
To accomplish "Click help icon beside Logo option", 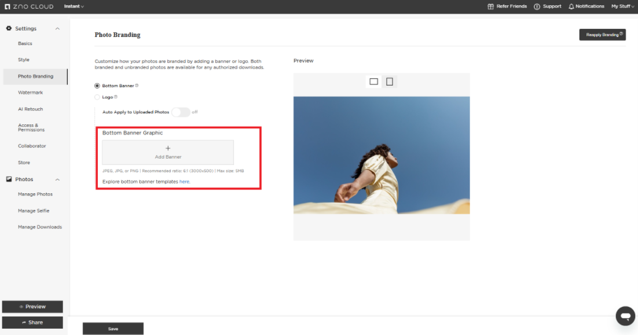I will click(116, 97).
